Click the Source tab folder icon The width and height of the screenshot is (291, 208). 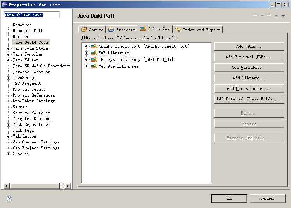coord(84,29)
